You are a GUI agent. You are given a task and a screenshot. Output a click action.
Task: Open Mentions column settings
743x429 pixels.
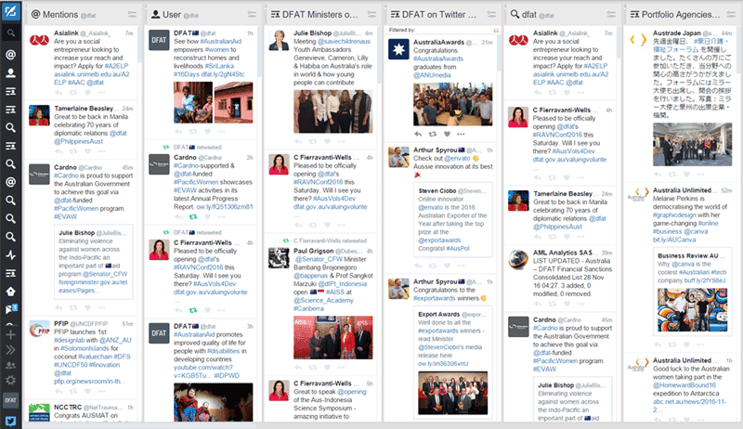tap(132, 15)
